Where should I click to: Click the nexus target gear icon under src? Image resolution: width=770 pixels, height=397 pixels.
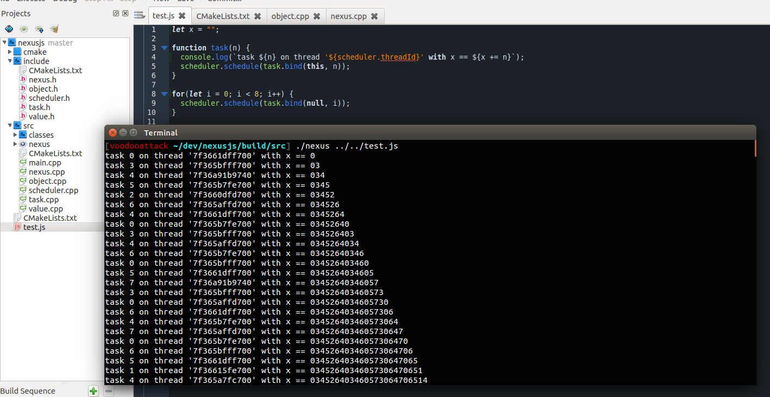click(23, 144)
